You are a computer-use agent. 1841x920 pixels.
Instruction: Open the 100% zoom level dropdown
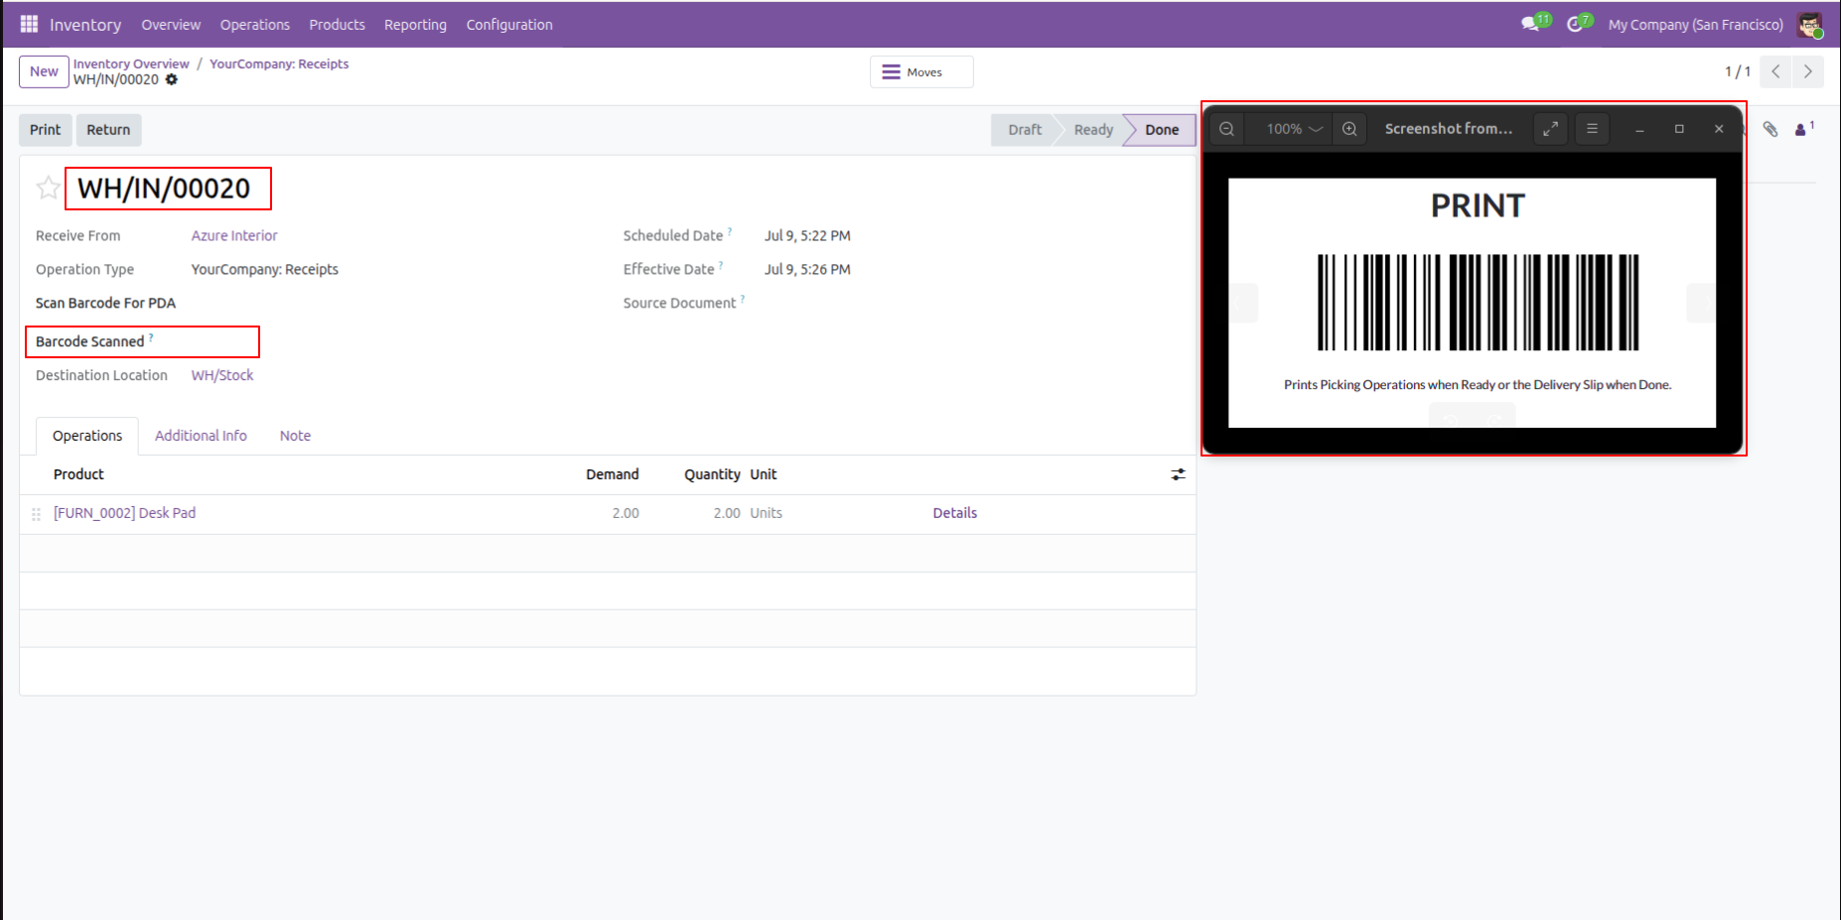1294,129
